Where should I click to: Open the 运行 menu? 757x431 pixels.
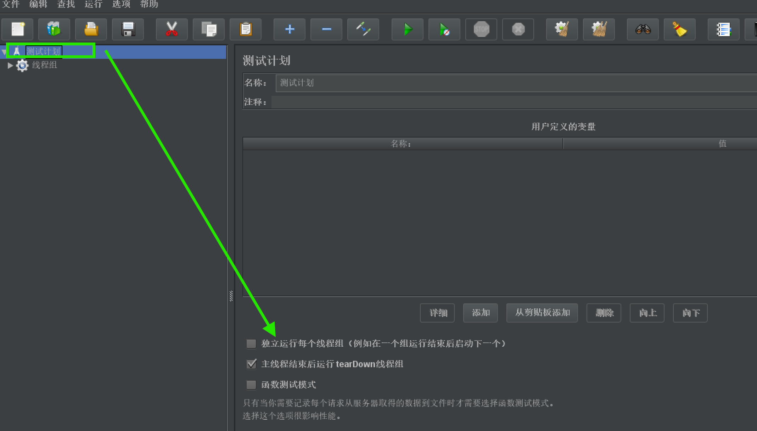pyautogui.click(x=93, y=4)
